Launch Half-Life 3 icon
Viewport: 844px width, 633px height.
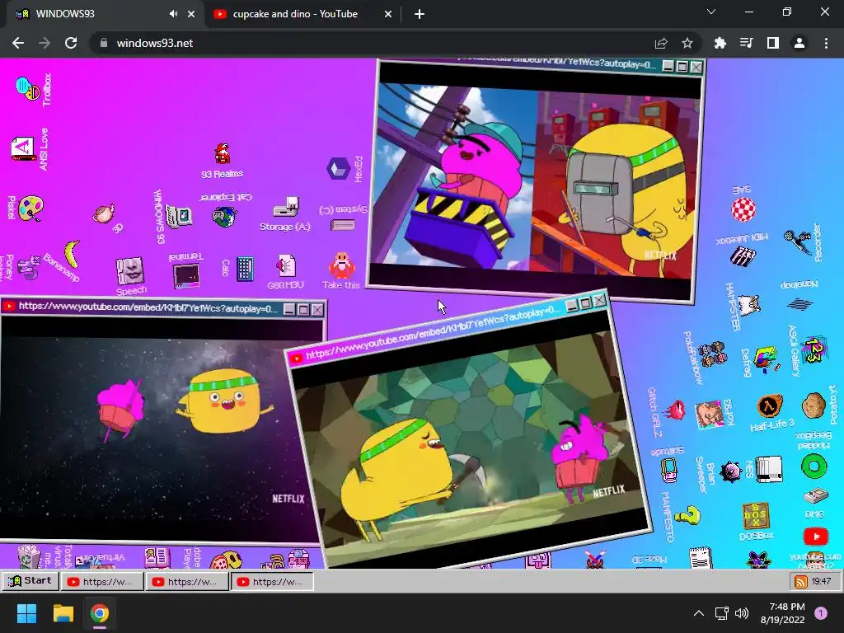pos(770,406)
